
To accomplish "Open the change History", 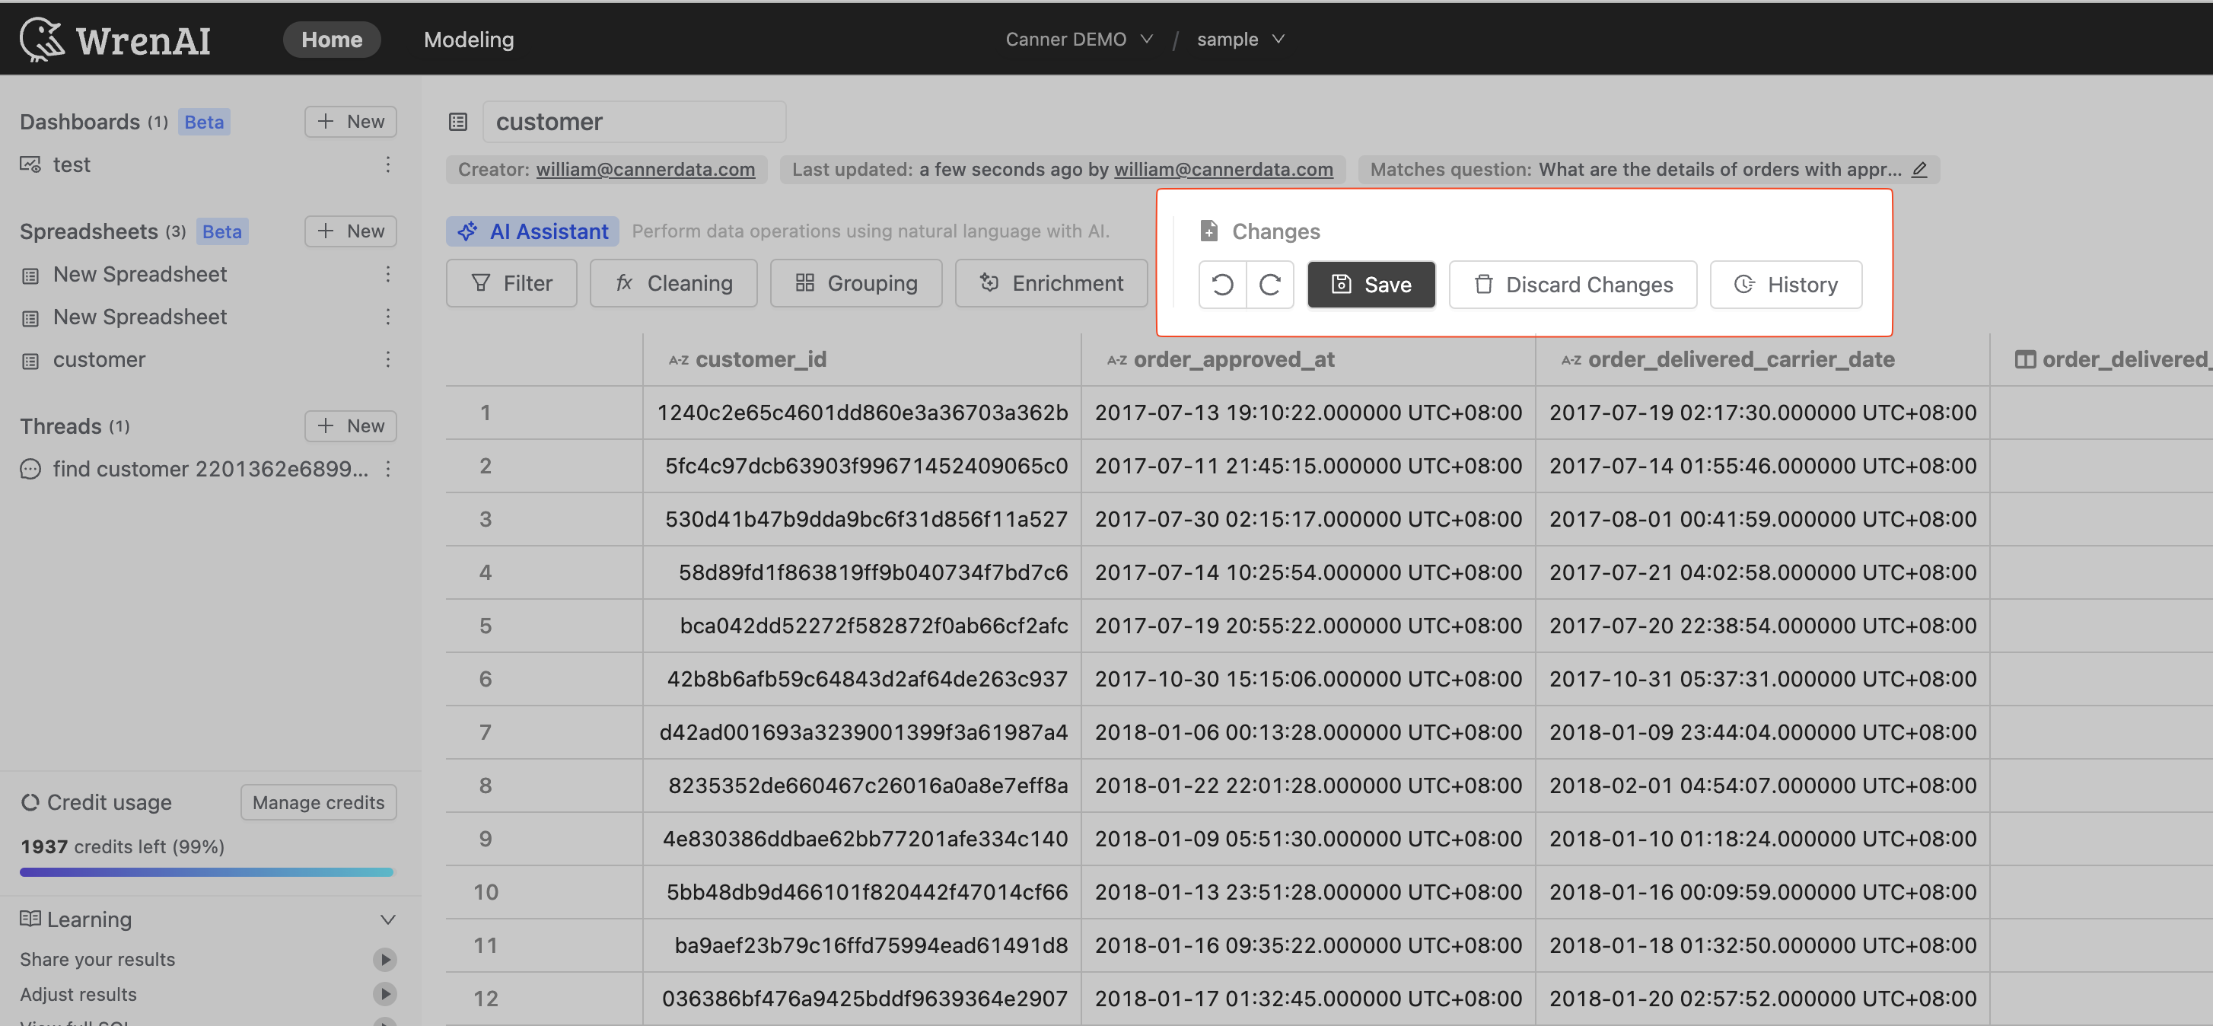I will tap(1786, 285).
